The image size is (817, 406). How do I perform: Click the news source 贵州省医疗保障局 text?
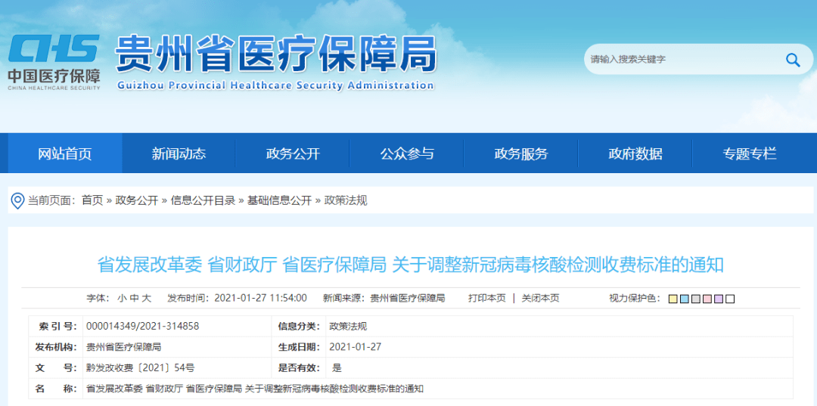click(408, 298)
